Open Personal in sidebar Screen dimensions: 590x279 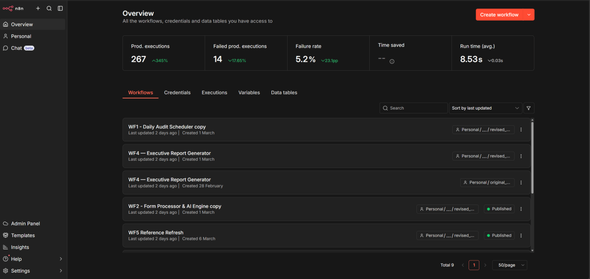click(x=33, y=36)
